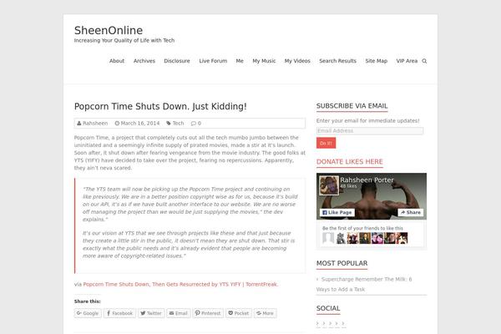Open the Archives menu item

pos(144,61)
